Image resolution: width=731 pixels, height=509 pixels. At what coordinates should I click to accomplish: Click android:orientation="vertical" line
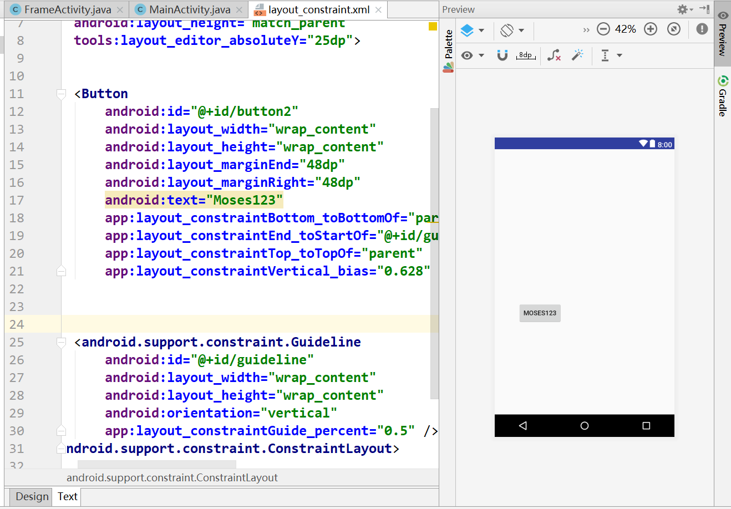coord(221,413)
